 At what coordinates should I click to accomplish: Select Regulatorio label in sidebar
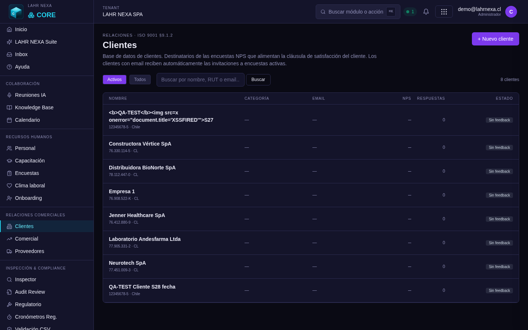pyautogui.click(x=28, y=304)
